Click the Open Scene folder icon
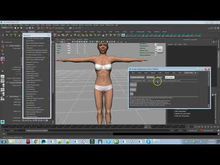 (x=18, y=28)
